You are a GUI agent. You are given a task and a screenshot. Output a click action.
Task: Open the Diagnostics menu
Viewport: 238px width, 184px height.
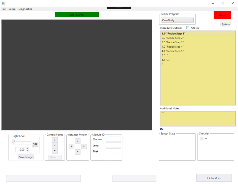(25, 9)
